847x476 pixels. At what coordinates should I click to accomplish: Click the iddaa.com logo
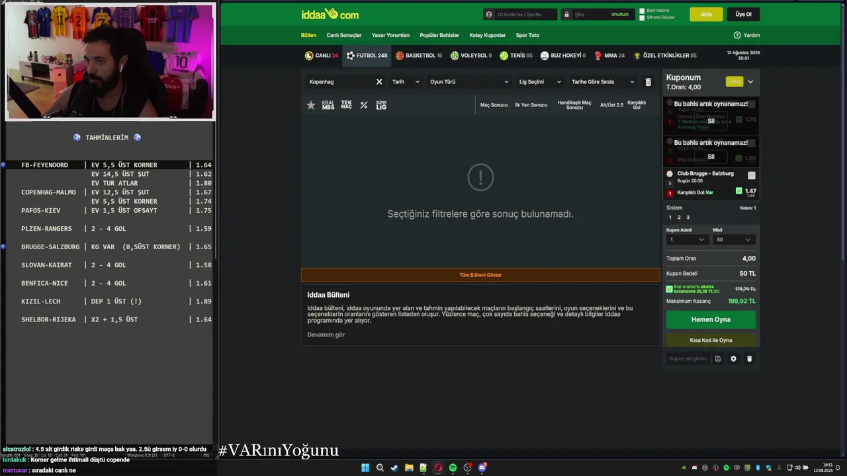pyautogui.click(x=330, y=14)
